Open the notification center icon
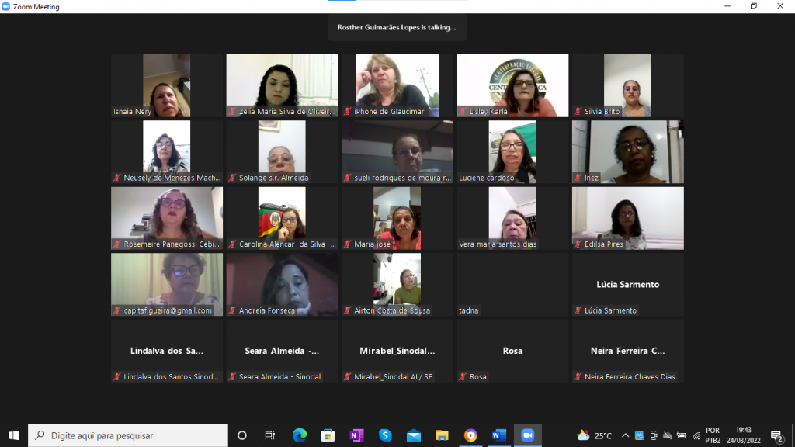The height and width of the screenshot is (447, 795). pos(776,435)
